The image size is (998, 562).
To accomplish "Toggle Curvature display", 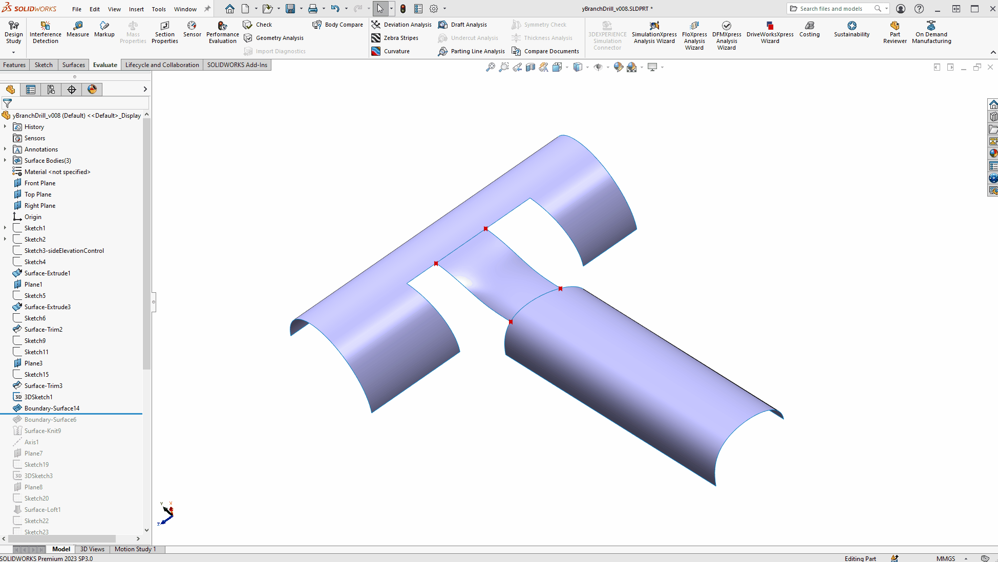I will click(x=391, y=51).
